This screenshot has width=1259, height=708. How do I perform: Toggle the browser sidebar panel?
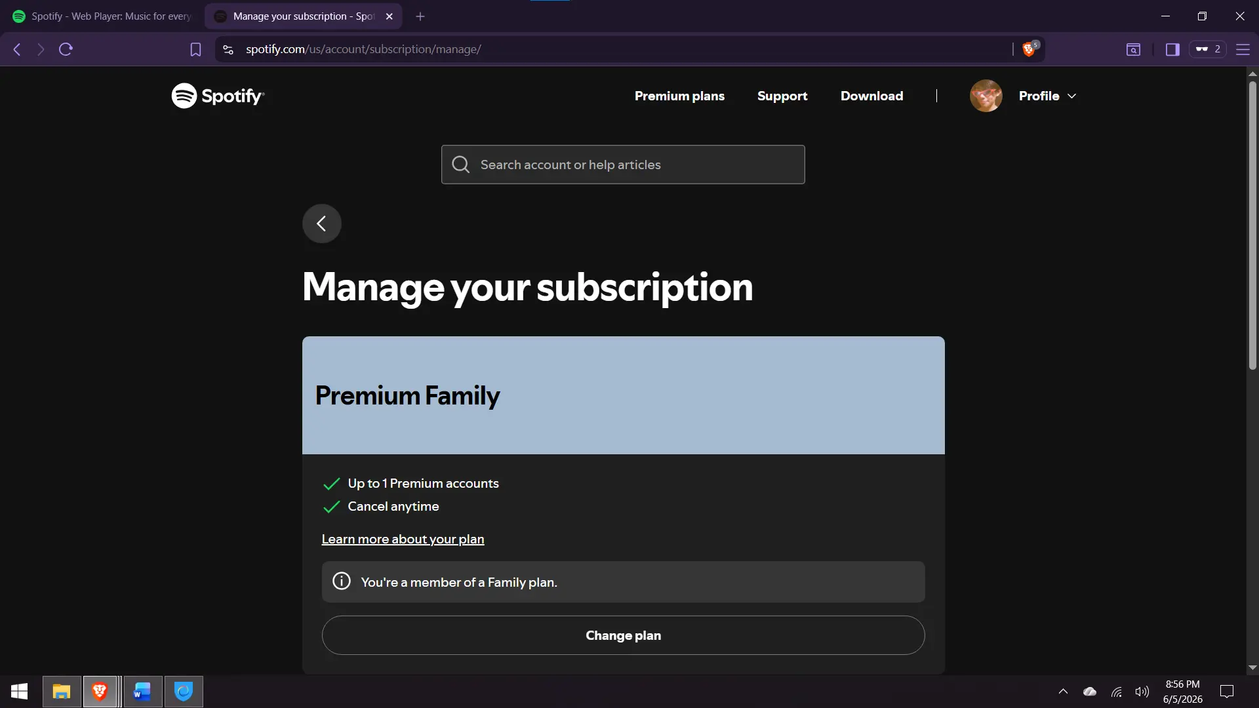(1172, 49)
